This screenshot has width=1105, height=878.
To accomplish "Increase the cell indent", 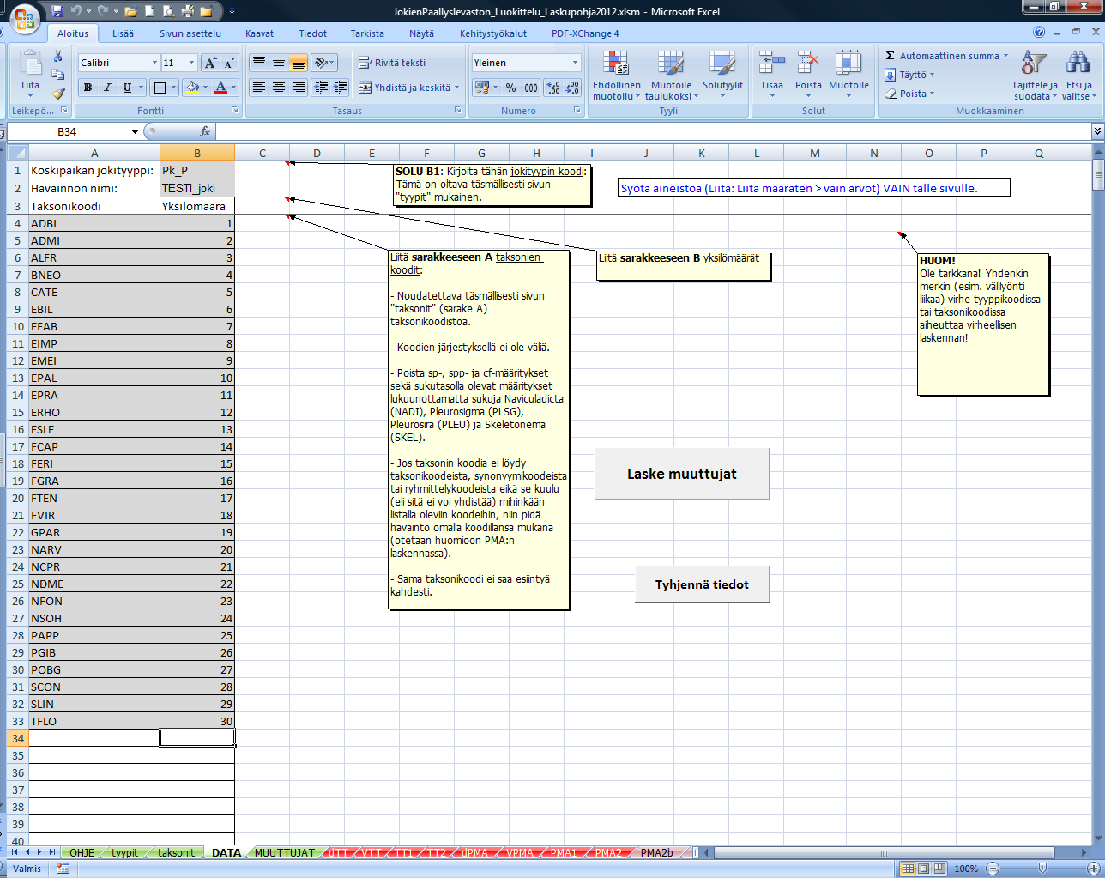I will 341,88.
